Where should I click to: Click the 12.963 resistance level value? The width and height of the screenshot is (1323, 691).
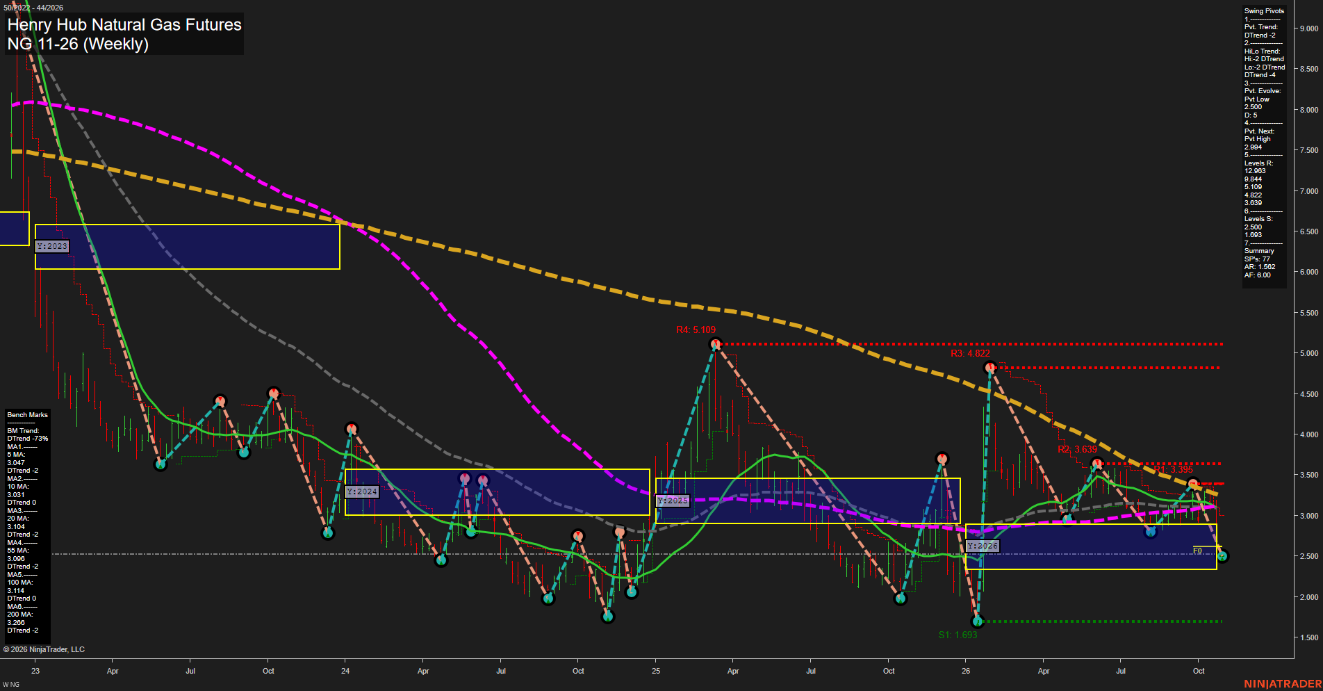(x=1255, y=171)
